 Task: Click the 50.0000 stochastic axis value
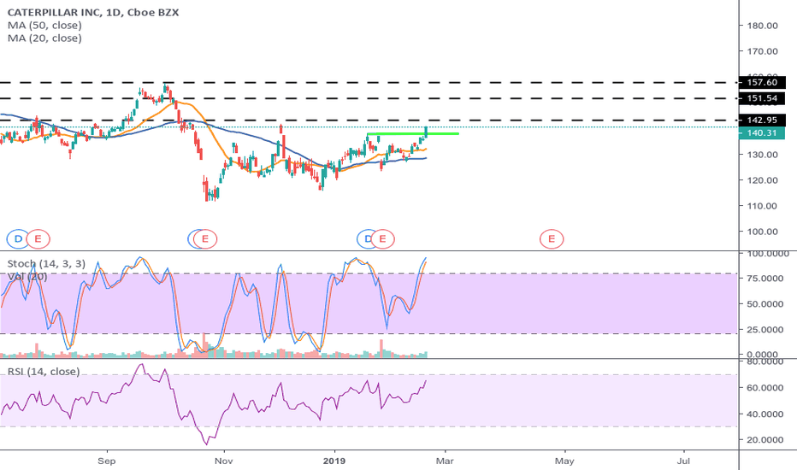click(765, 304)
